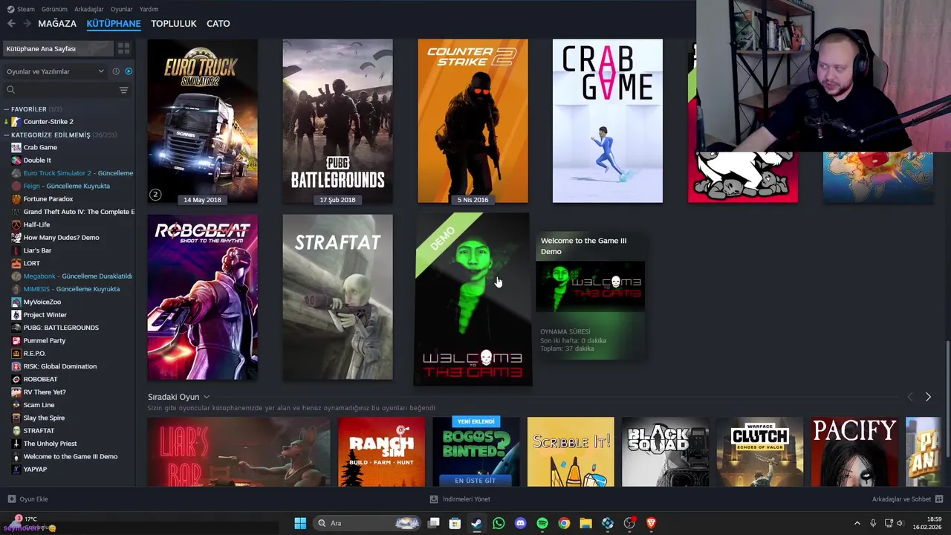Collapse the FAVORİLER category
The image size is (951, 535).
click(6, 109)
